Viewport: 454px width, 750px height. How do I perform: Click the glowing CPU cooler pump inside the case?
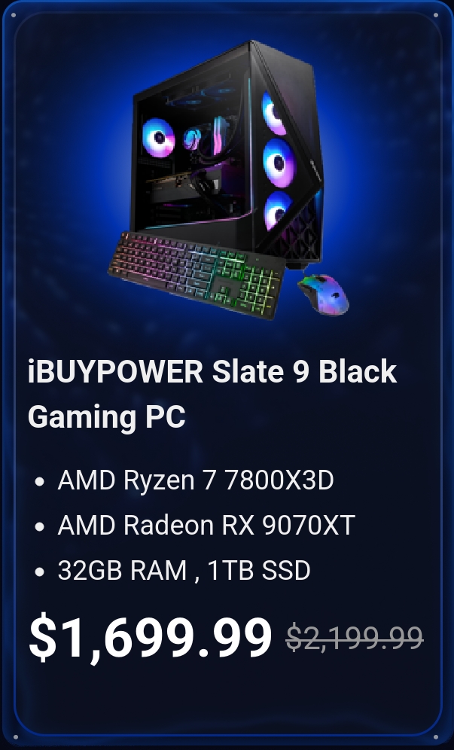[192, 139]
